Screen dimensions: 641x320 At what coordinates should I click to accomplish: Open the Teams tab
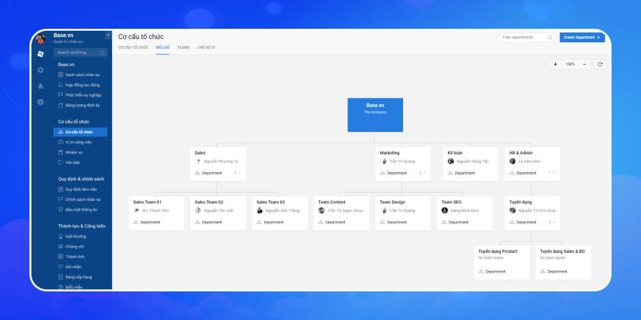click(x=183, y=47)
